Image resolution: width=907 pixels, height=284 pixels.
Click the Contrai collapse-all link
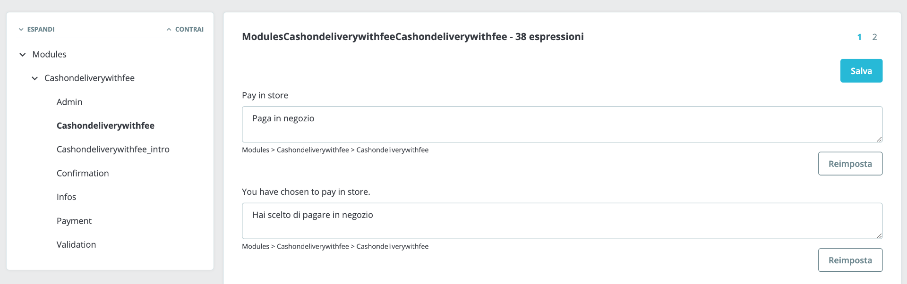coord(185,29)
